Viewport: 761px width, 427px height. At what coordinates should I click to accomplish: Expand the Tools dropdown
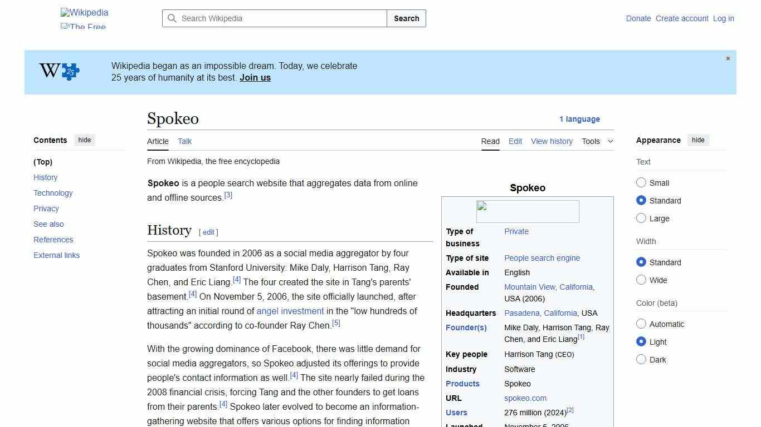[597, 141]
